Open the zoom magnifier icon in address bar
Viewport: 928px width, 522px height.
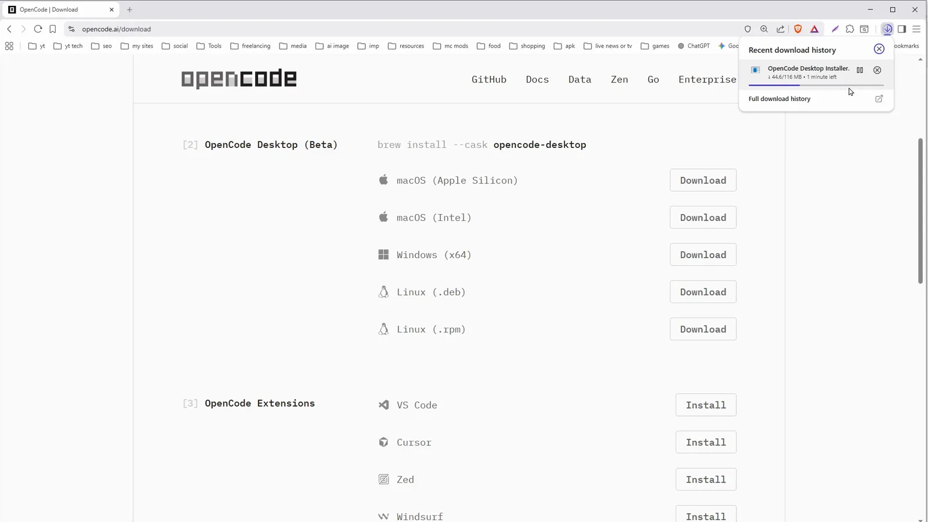click(764, 29)
